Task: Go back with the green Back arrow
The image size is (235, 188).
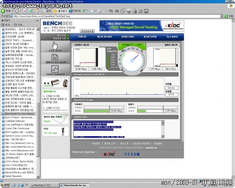Action: [x=6, y=11]
